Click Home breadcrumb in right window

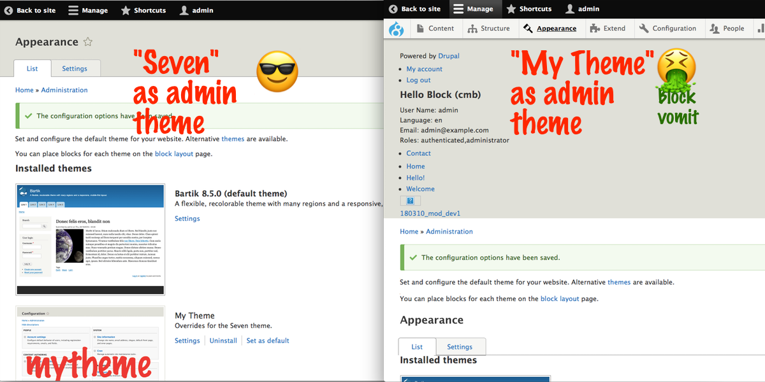(x=409, y=232)
